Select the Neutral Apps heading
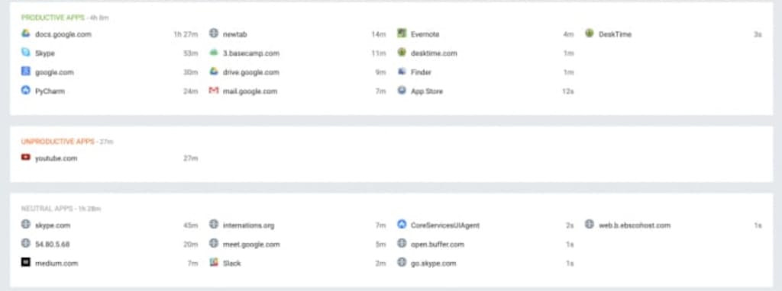Viewport: 782px width, 291px height. tap(47, 209)
